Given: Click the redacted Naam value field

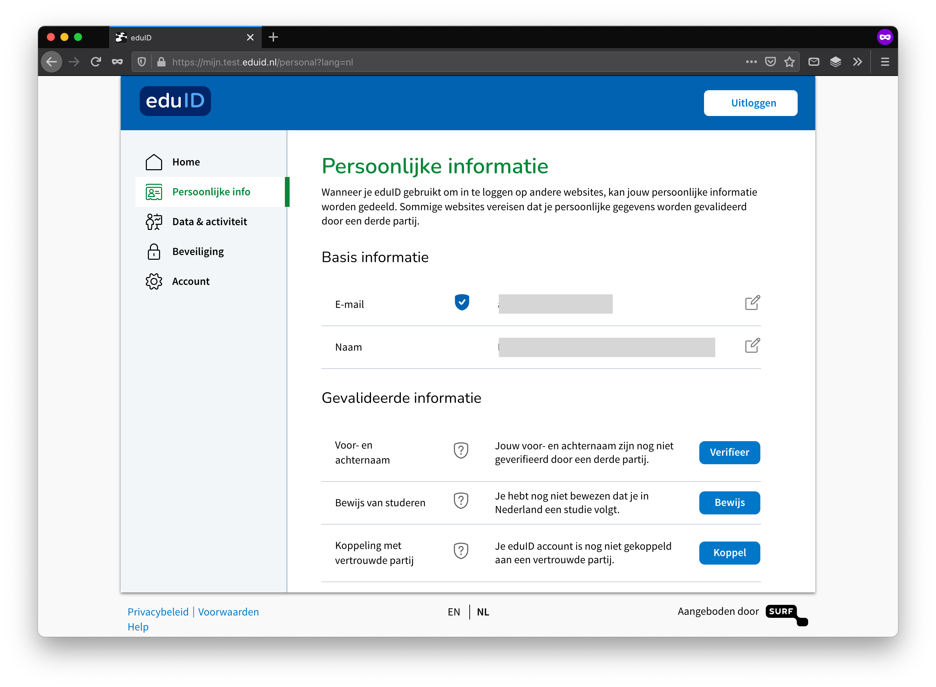Looking at the screenshot, I should tap(606, 347).
